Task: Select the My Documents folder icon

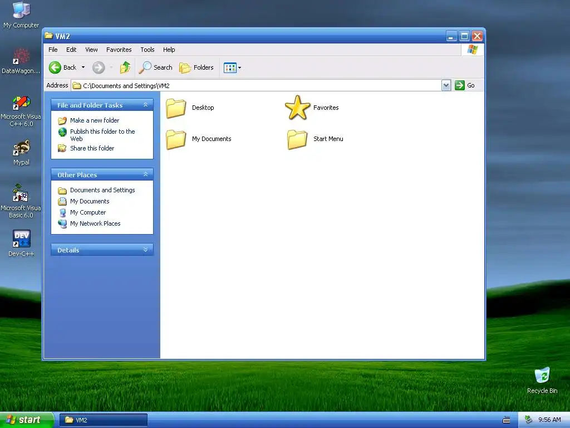Action: pyautogui.click(x=176, y=139)
